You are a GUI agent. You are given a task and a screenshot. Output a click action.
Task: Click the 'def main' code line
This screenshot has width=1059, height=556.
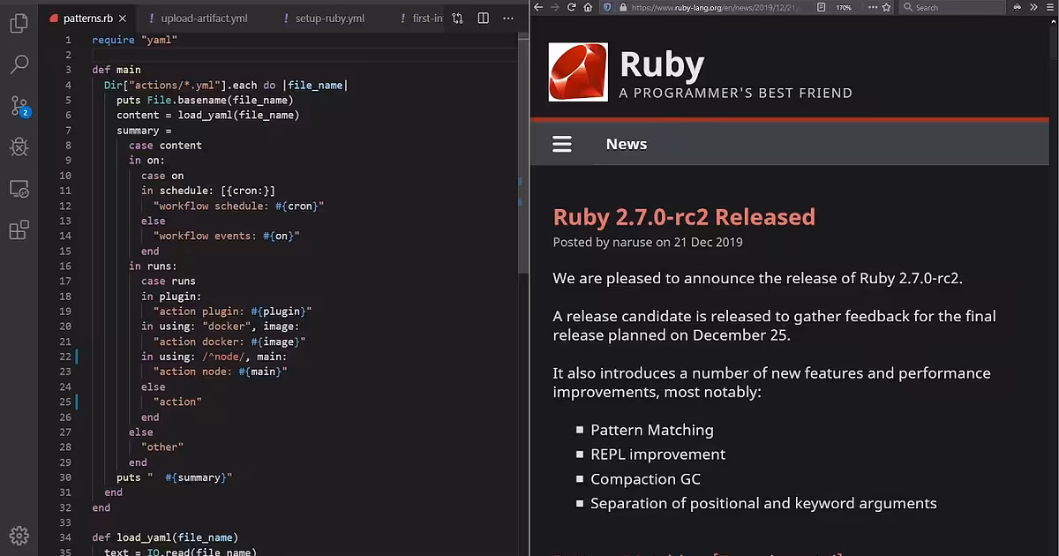pyautogui.click(x=116, y=70)
